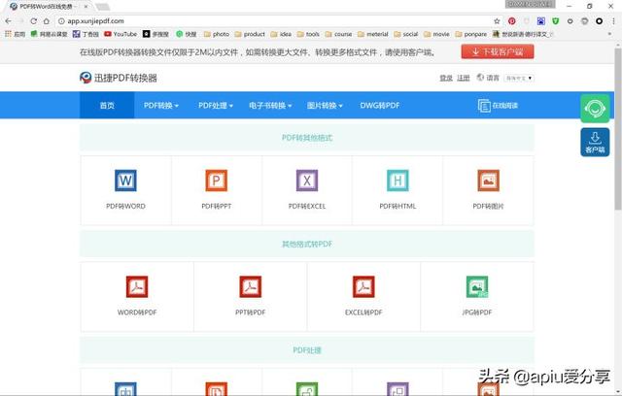Open the DWG转PDF menu item
This screenshot has width=622, height=396.
point(380,106)
